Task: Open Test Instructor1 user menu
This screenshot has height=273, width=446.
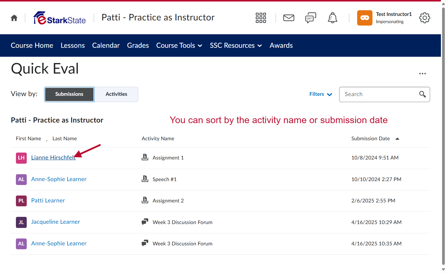Action: tap(385, 18)
